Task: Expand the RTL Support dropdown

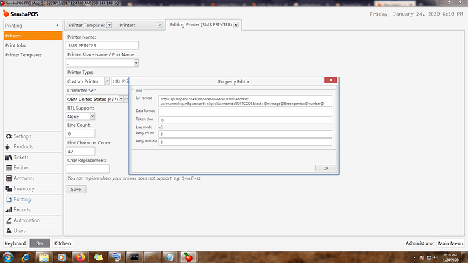Action: pyautogui.click(x=92, y=117)
